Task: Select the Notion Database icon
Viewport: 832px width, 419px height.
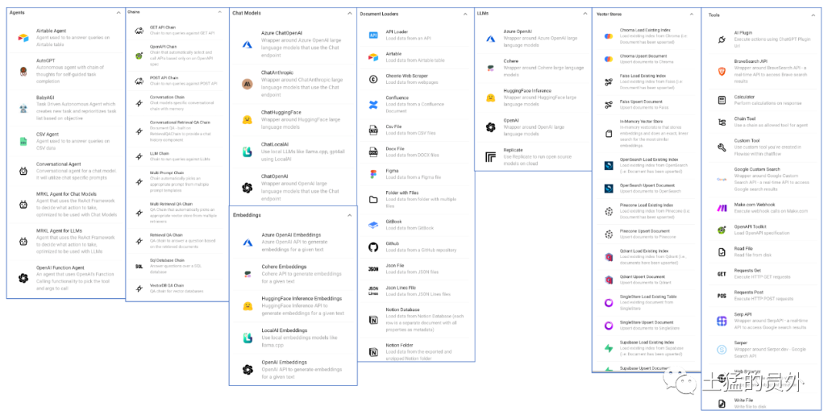Action: point(373,320)
